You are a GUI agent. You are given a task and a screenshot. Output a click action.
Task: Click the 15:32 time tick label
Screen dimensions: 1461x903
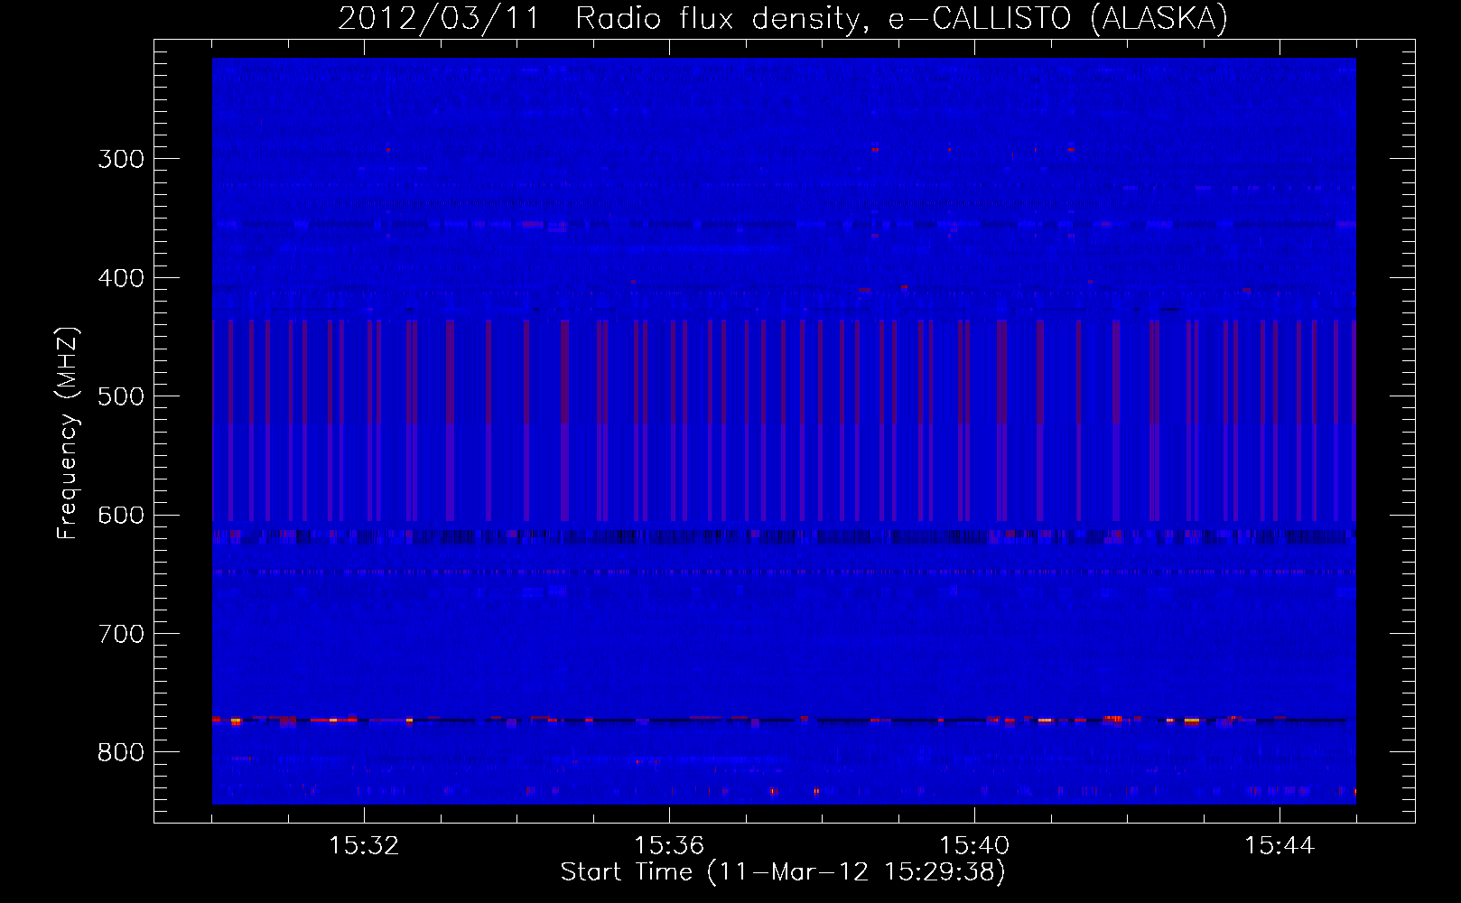click(x=364, y=846)
